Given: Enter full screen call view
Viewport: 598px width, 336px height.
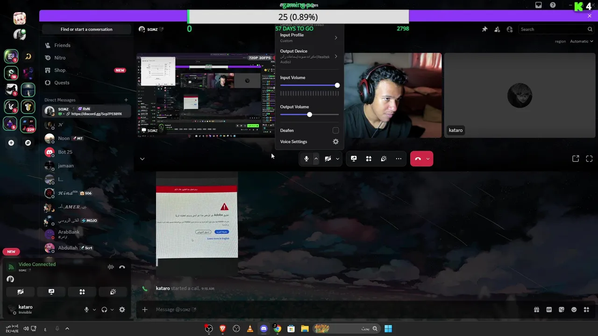Looking at the screenshot, I should [x=589, y=159].
